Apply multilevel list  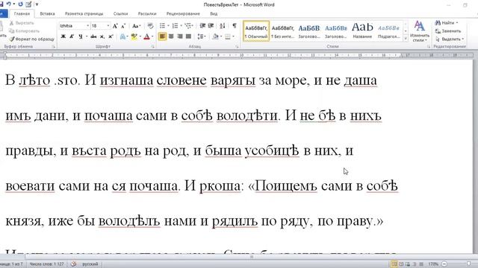tap(187, 26)
